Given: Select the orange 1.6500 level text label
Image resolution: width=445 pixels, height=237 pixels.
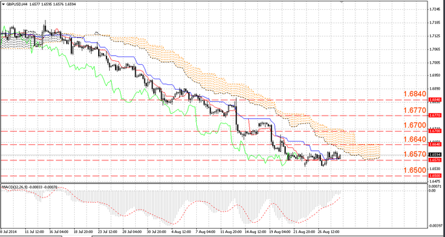Looking at the screenshot, I should pos(414,170).
